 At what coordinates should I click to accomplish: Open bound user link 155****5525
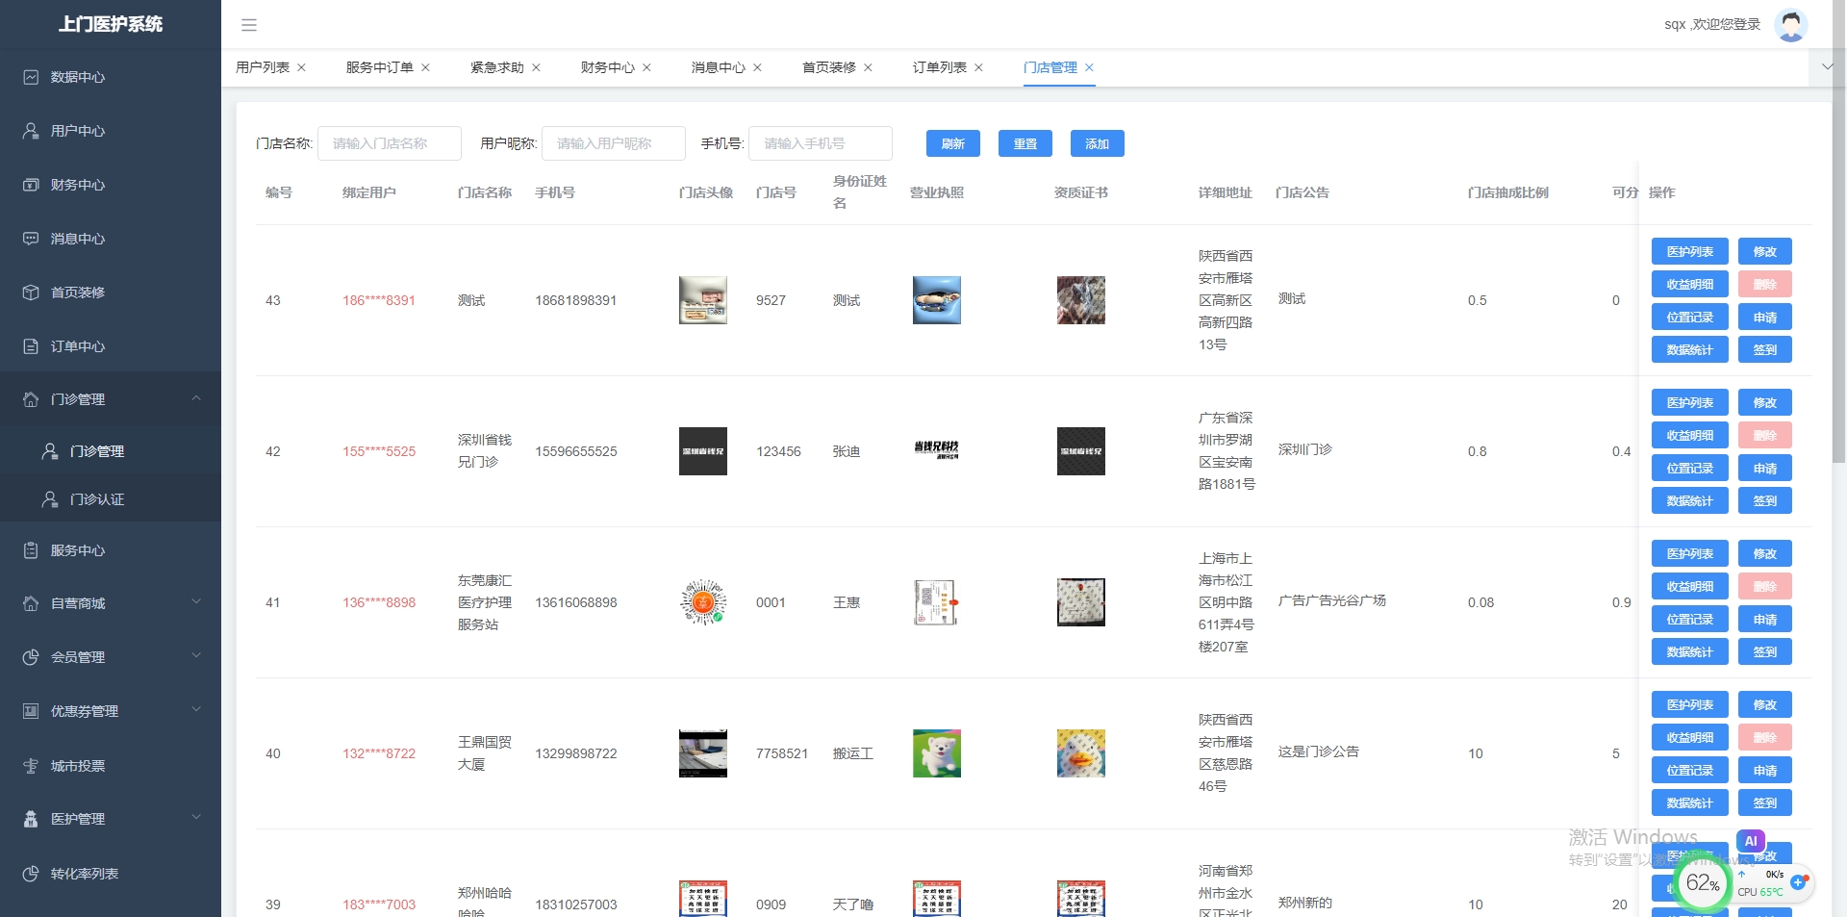(379, 451)
